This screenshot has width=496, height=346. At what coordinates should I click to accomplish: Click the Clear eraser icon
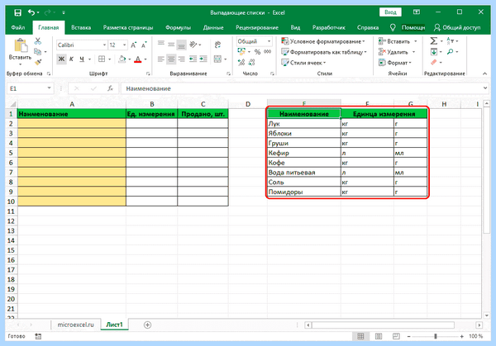tap(434, 62)
